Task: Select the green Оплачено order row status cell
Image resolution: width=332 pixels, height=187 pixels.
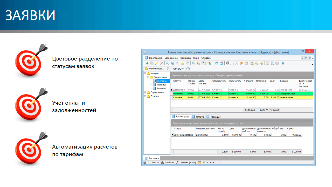Action: 180,94
